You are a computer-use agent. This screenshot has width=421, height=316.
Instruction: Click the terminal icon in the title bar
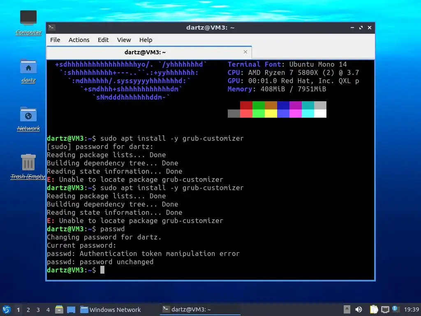coord(52,28)
